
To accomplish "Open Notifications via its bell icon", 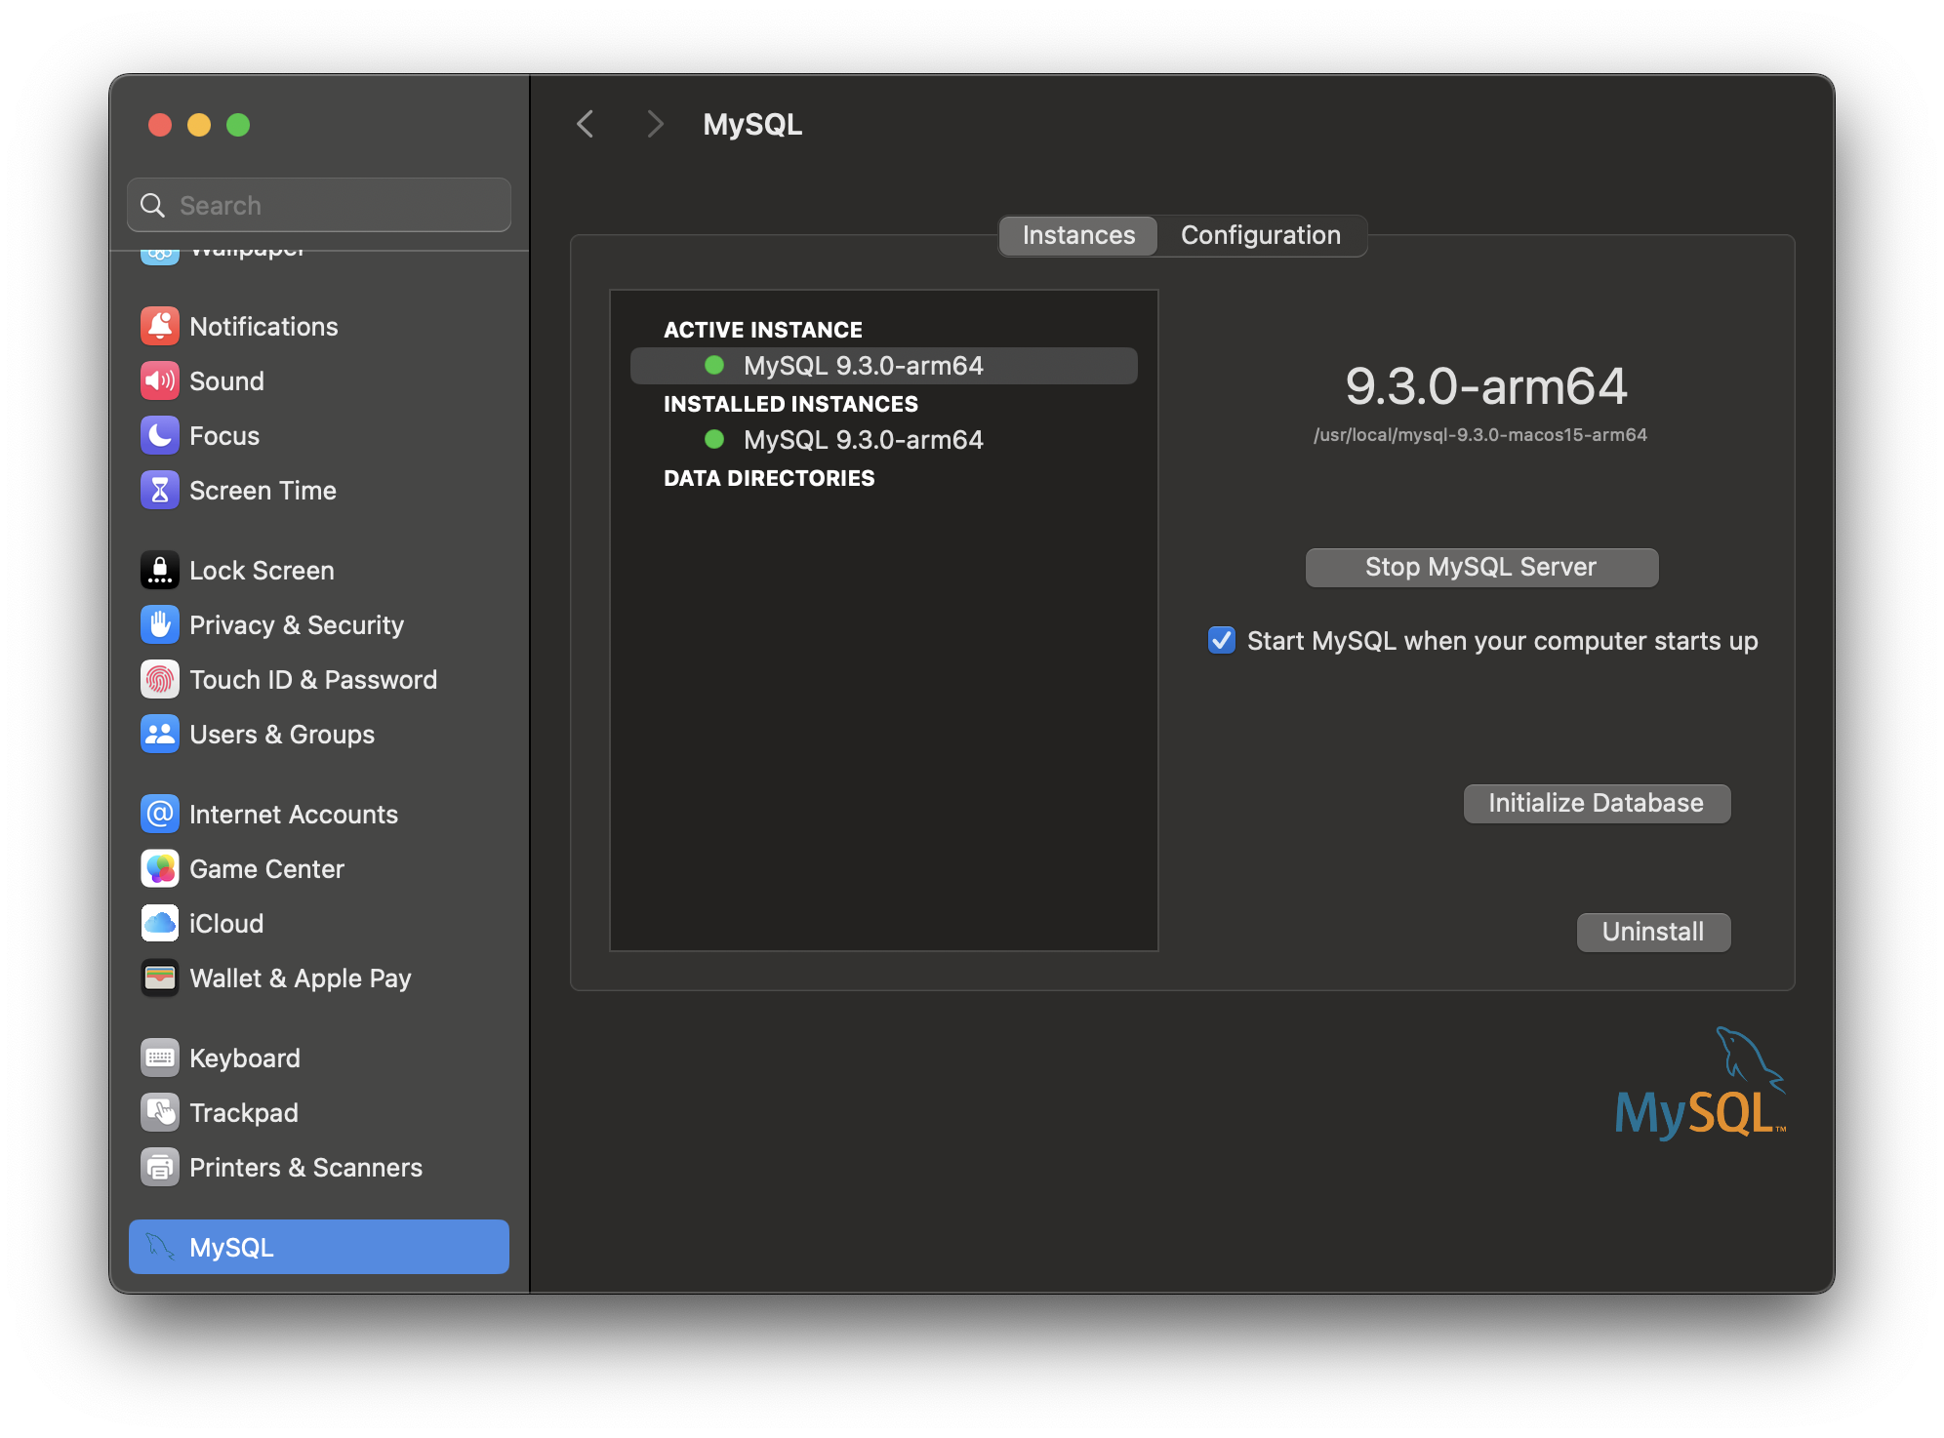I will [x=159, y=327].
